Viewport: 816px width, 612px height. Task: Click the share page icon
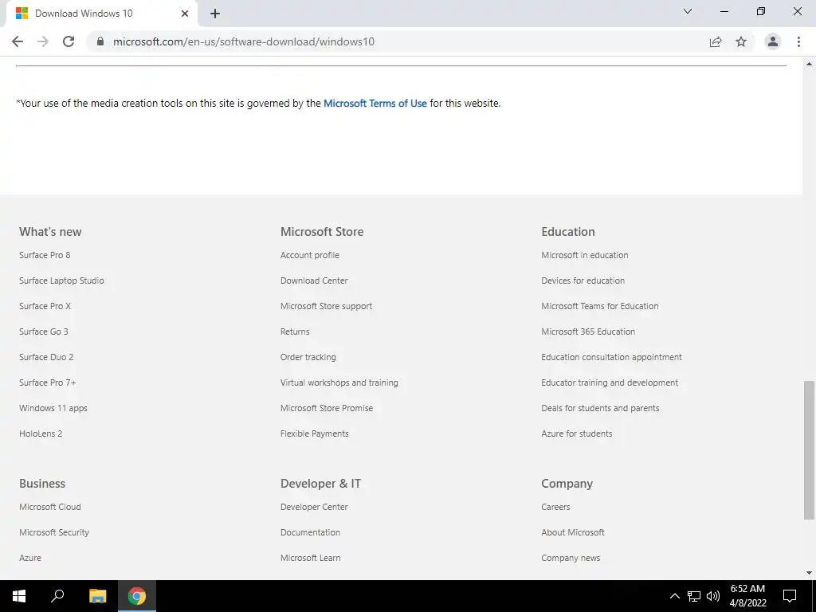[716, 41]
